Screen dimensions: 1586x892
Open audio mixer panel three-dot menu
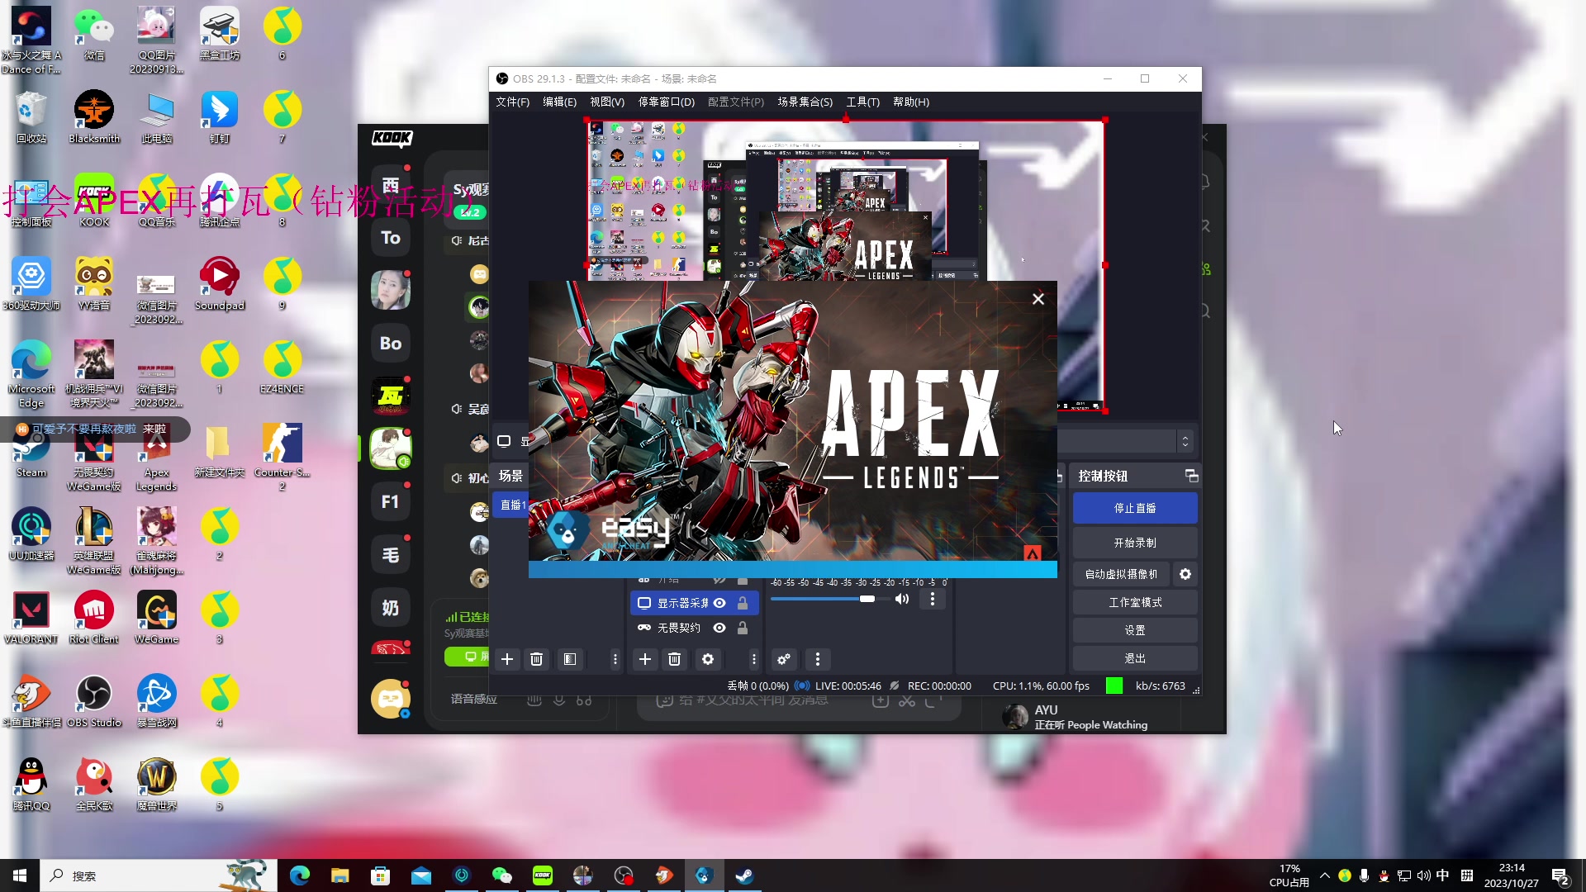(818, 659)
